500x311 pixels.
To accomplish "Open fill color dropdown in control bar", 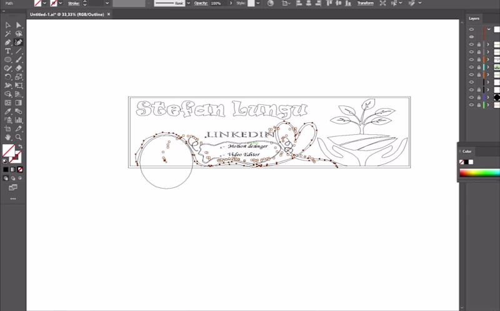I will click(44, 3).
